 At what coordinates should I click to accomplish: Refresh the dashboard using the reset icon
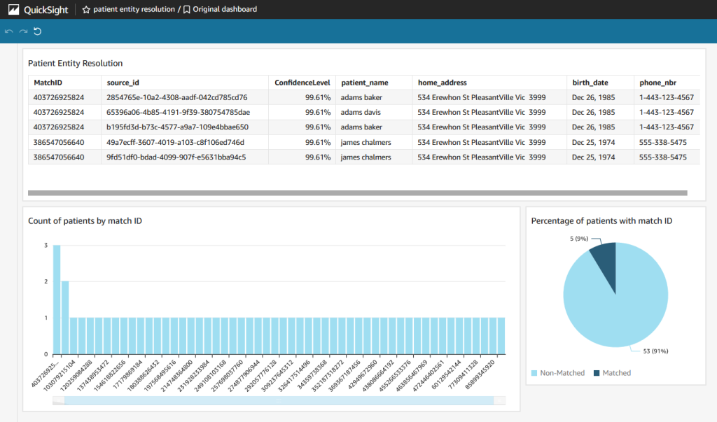[x=37, y=31]
